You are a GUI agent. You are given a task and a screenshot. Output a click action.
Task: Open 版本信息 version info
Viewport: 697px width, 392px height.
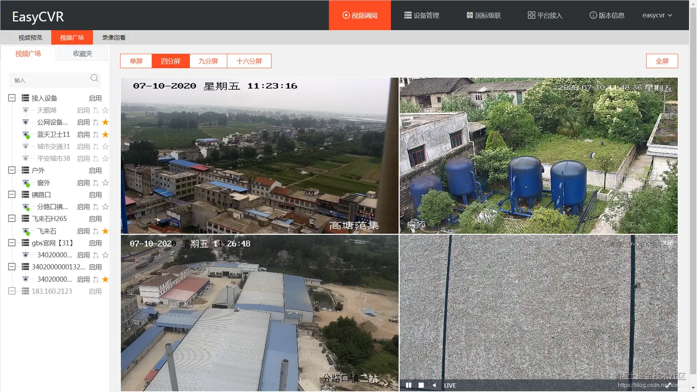click(x=607, y=15)
